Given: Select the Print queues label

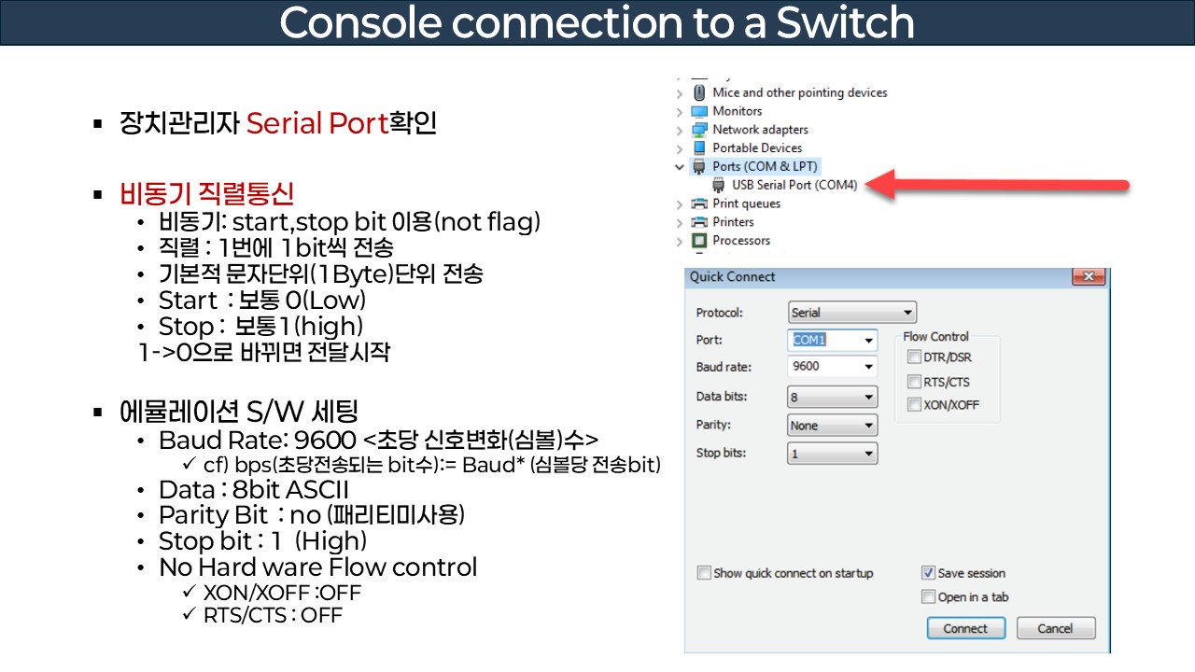Looking at the screenshot, I should (746, 203).
